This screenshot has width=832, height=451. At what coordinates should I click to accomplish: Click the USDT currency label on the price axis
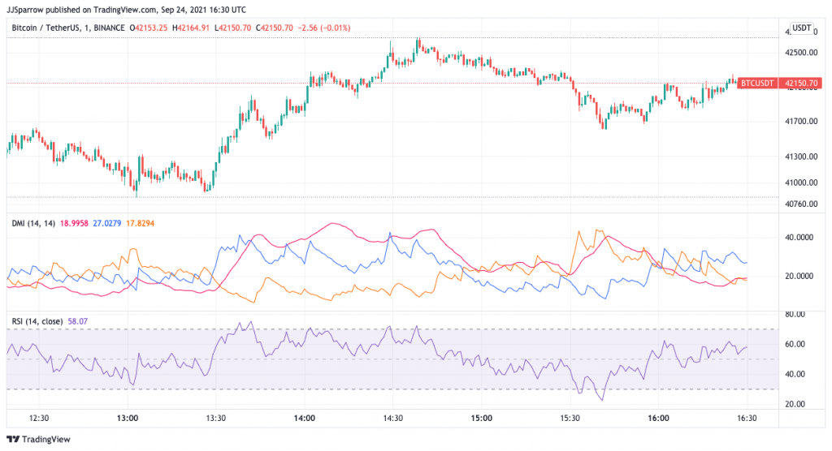click(801, 28)
